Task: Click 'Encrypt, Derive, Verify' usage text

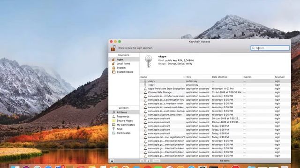Action: point(180,64)
